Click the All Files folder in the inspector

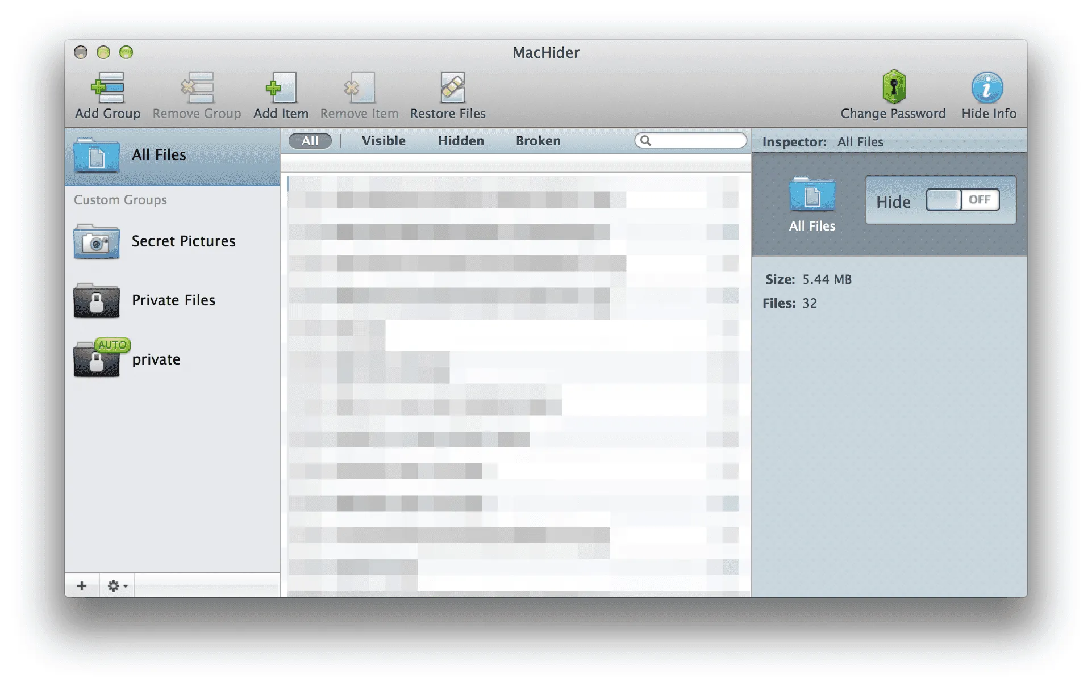812,195
